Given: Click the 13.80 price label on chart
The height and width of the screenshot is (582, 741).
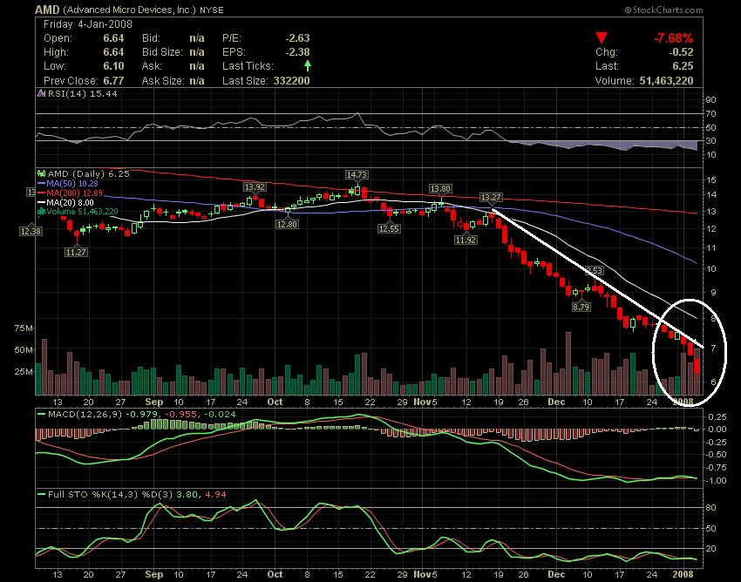Looking at the screenshot, I should tap(440, 189).
